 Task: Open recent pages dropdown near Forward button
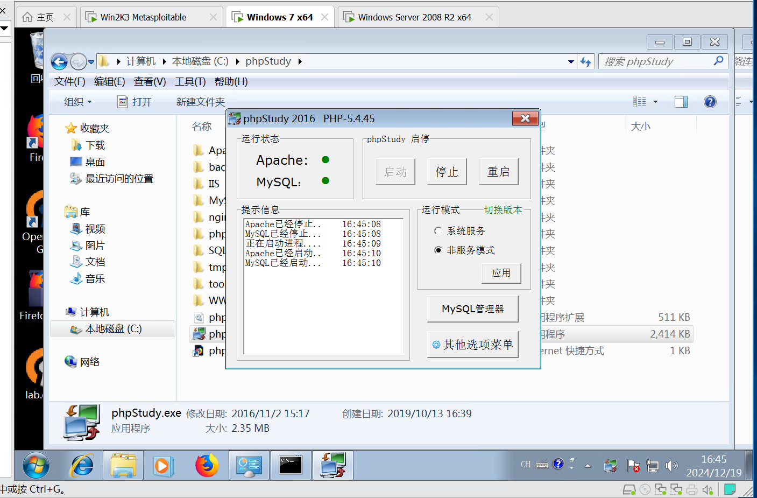[91, 62]
